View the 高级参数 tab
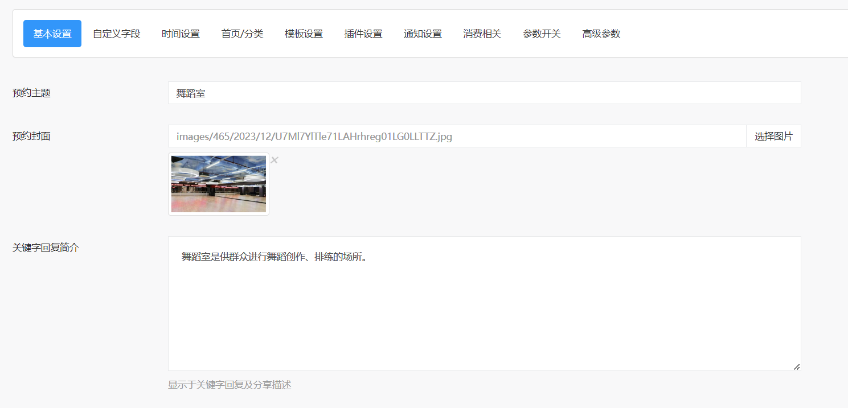The image size is (848, 408). click(x=601, y=34)
